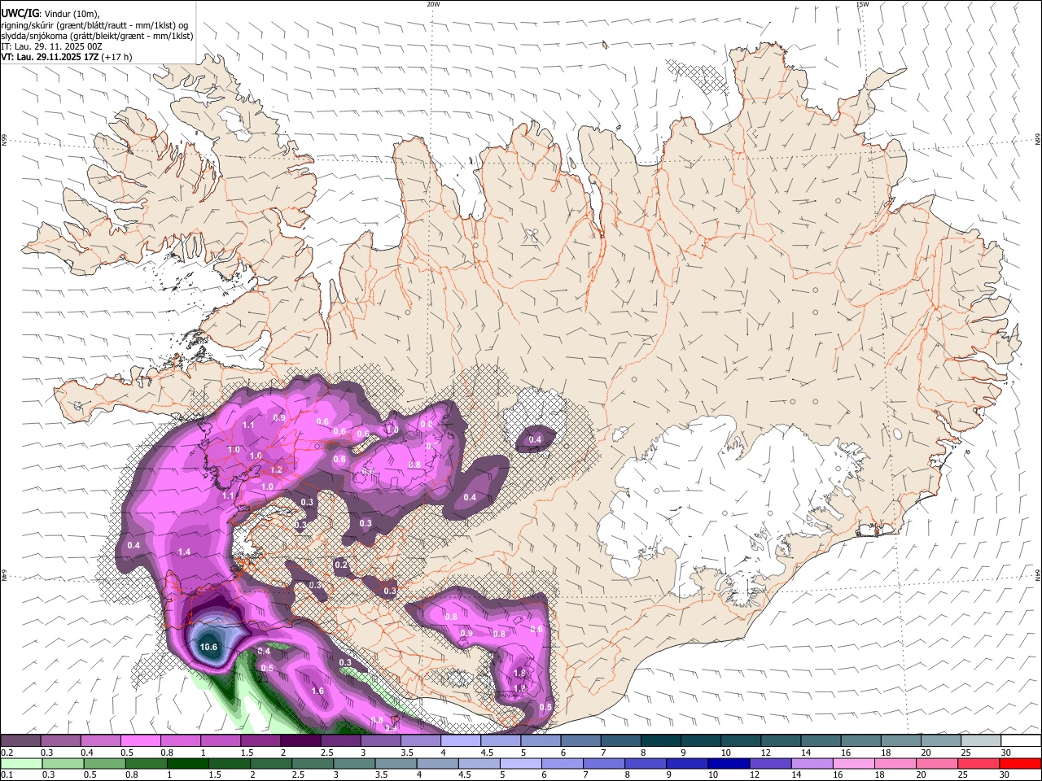Click the pale gray 25–30 swatch in the top legend row
Screen dimensions: 1042x781
(x=981, y=741)
